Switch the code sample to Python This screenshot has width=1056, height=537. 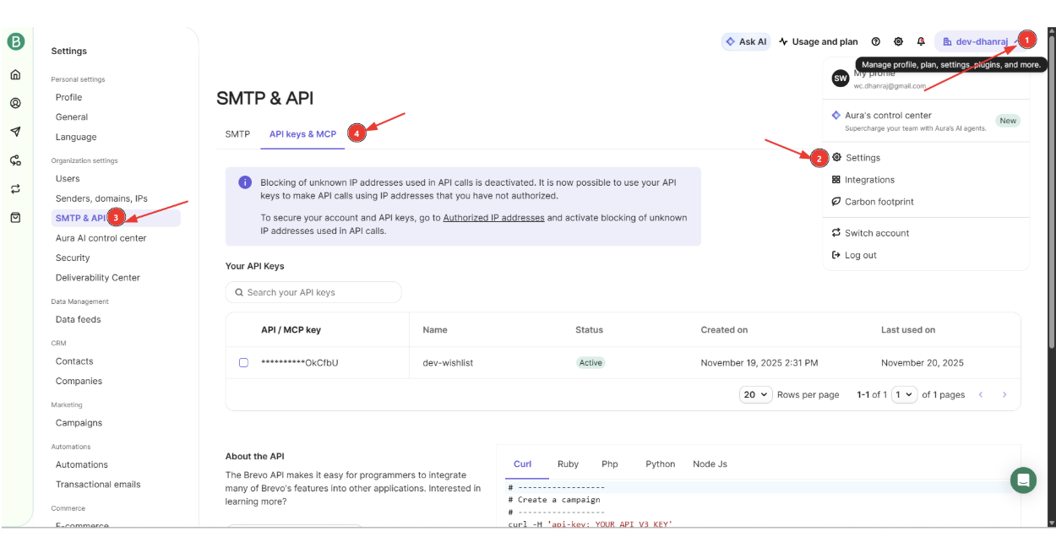[x=661, y=464]
